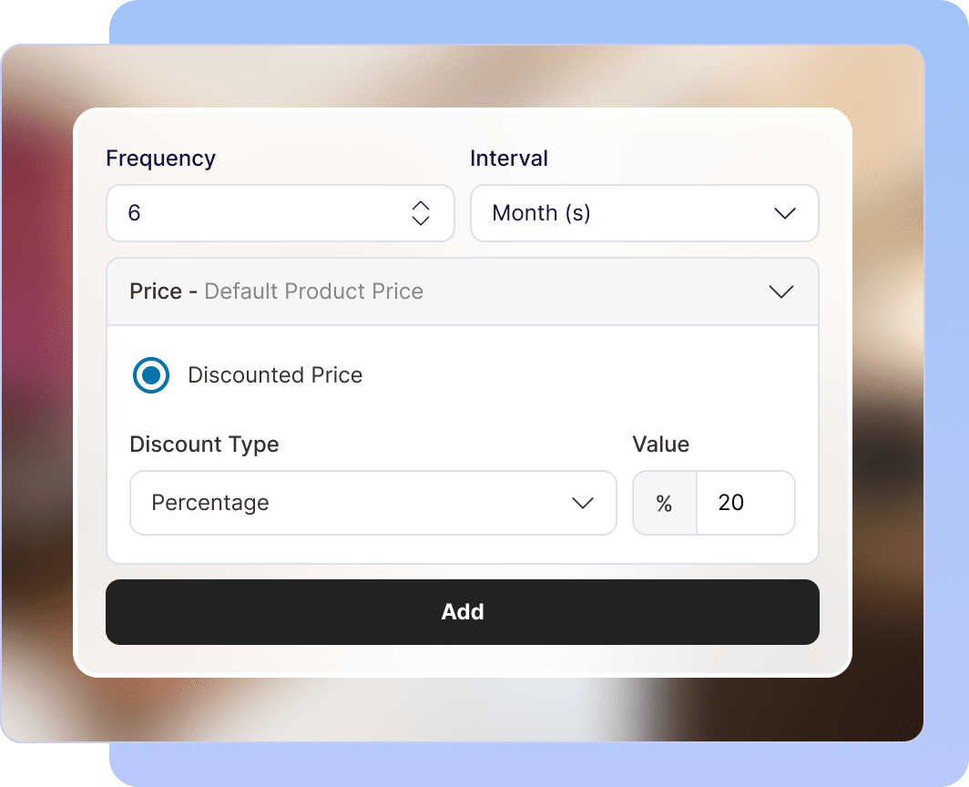Click the percent symbol next to Value
The width and height of the screenshot is (969, 787).
point(664,503)
